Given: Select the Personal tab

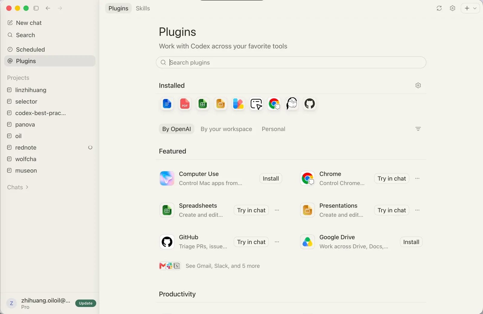Looking at the screenshot, I should pos(273,129).
